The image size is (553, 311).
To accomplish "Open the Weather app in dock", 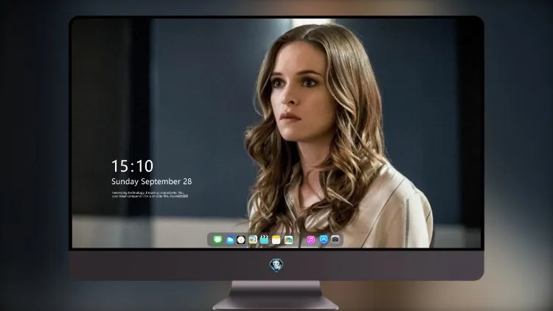I will (x=229, y=240).
